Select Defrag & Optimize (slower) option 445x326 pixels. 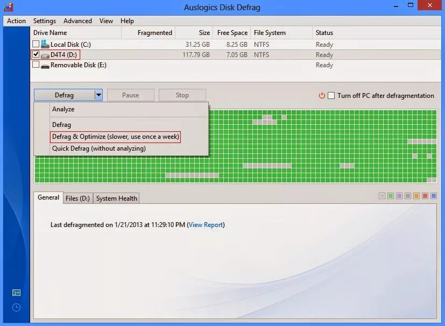(x=116, y=137)
